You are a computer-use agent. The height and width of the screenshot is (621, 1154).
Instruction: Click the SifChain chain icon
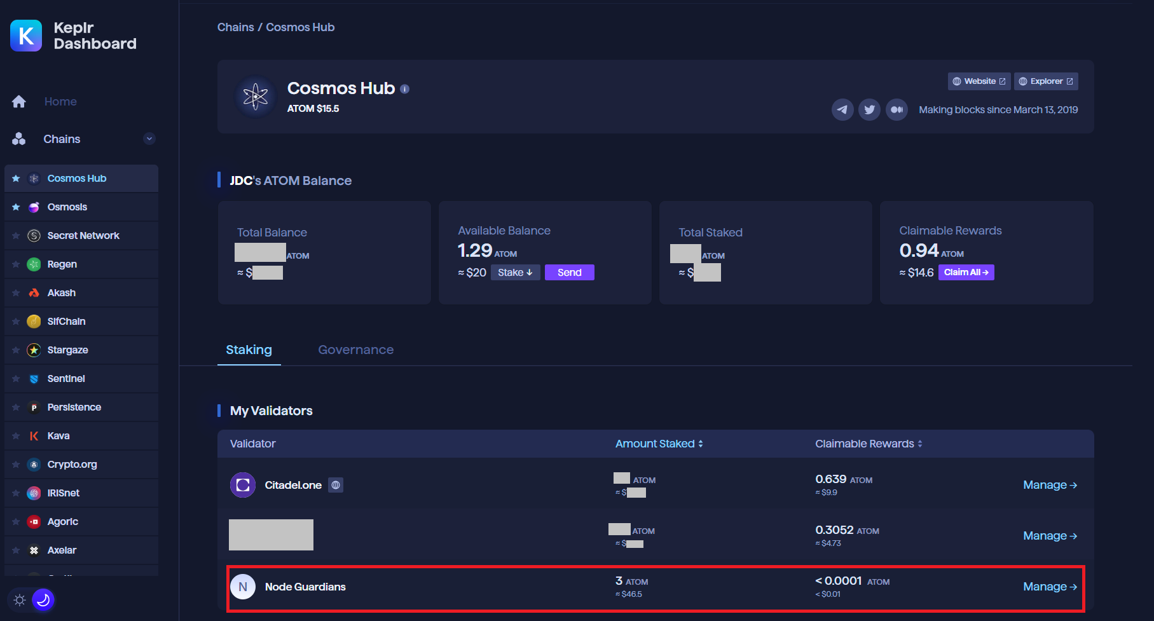coord(34,322)
